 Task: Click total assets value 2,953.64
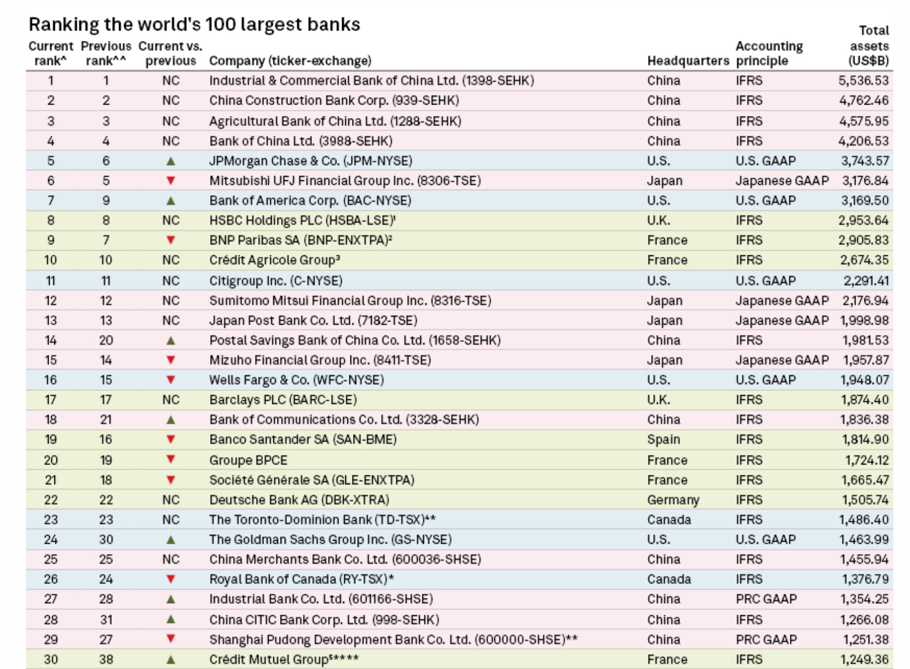pyautogui.click(x=863, y=221)
